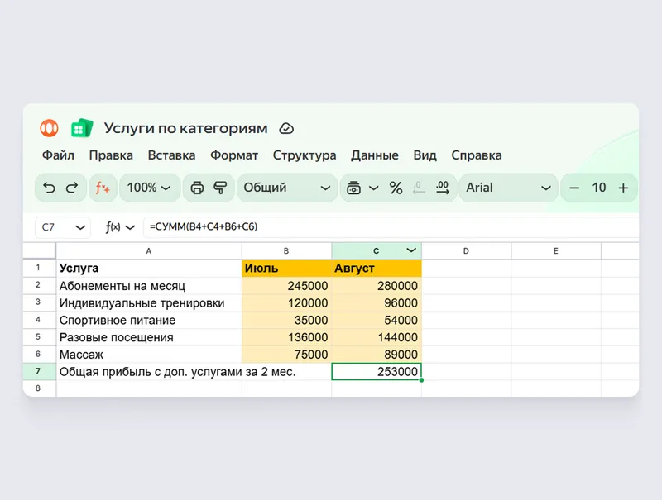Click the select-all corner box of grid
This screenshot has height=500, width=662.
(x=39, y=251)
